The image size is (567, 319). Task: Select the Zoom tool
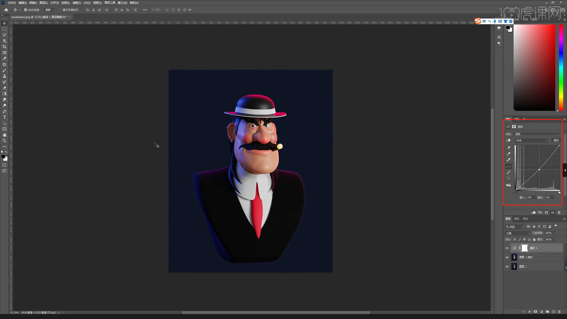pyautogui.click(x=4, y=141)
